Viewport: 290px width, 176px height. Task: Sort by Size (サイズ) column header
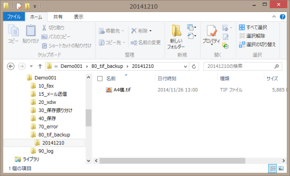(x=272, y=78)
